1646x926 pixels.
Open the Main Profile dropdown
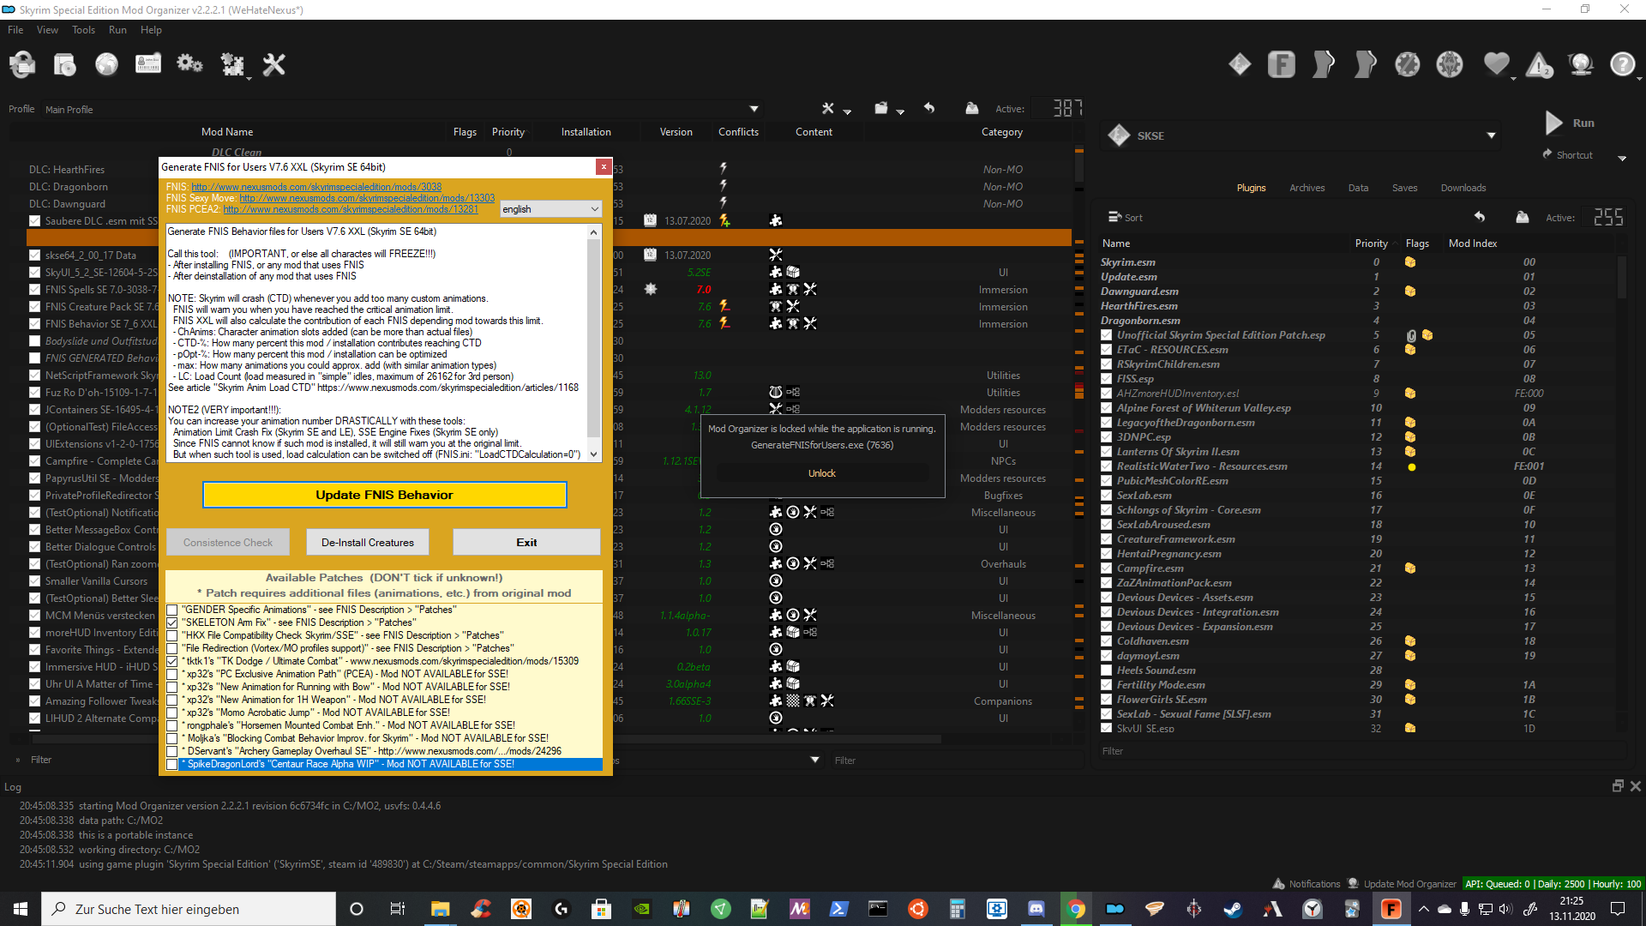click(754, 109)
